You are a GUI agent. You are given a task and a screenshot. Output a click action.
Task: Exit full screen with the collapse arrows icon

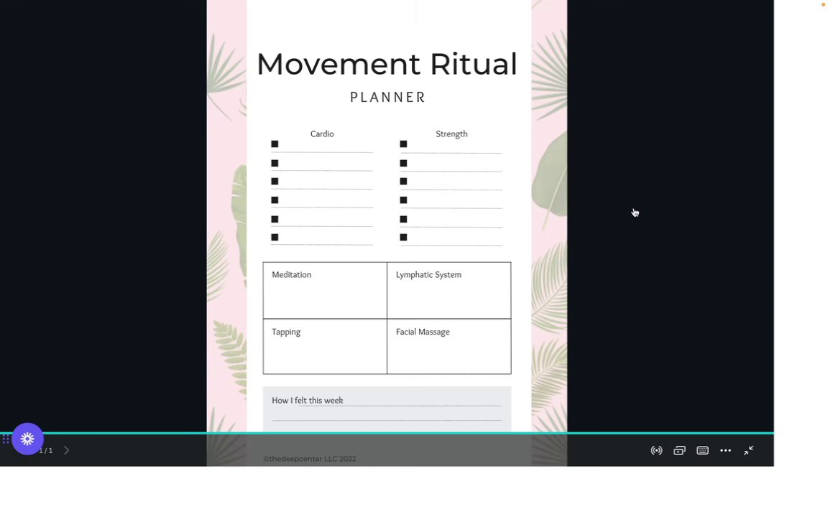[x=749, y=450]
